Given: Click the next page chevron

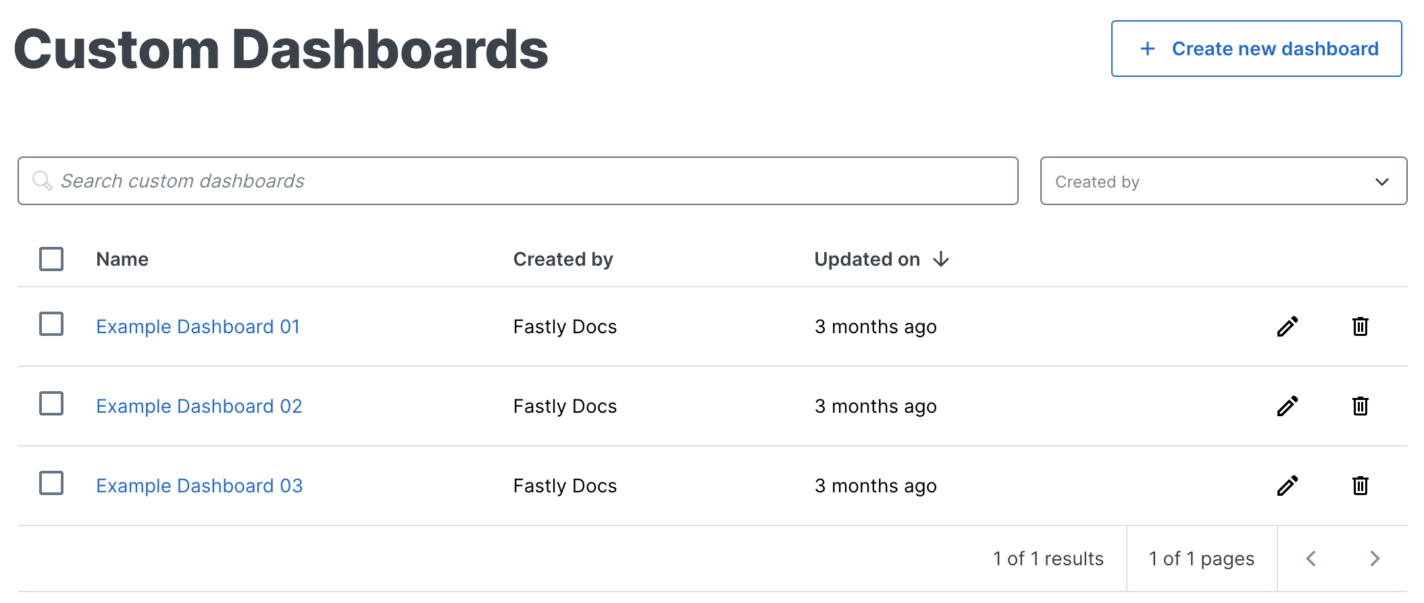Looking at the screenshot, I should 1375,558.
